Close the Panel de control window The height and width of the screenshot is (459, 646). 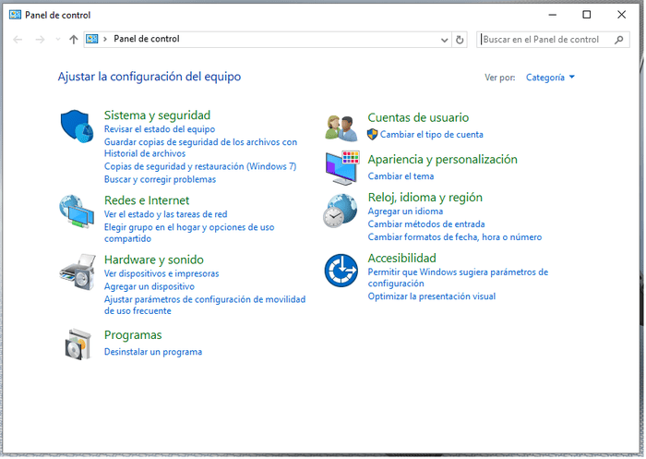pos(621,16)
